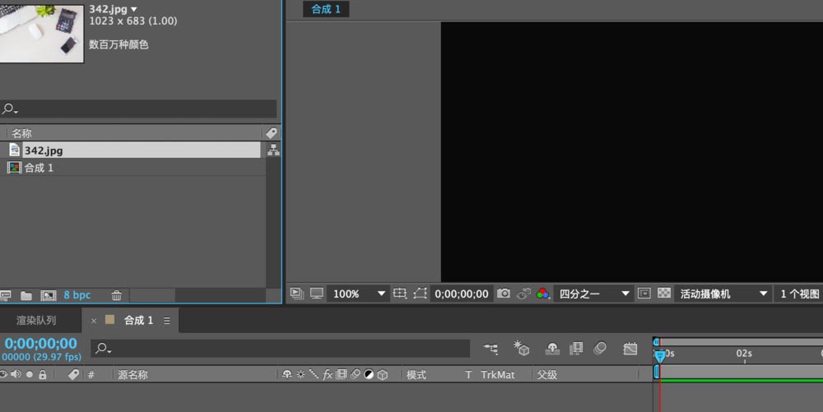Click the new composition icon in the project panel
Viewport: 823px width, 412px height.
(x=49, y=295)
